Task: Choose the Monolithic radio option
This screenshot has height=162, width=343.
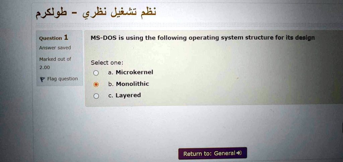Action: (96, 85)
